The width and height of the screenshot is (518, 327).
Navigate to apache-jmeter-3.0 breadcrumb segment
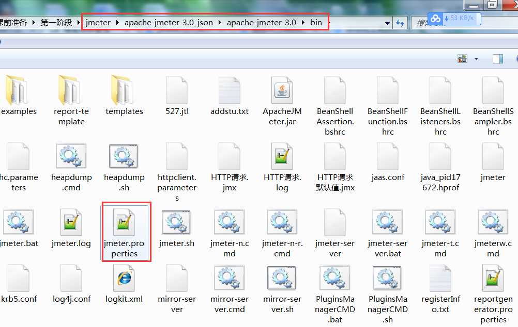pos(261,22)
